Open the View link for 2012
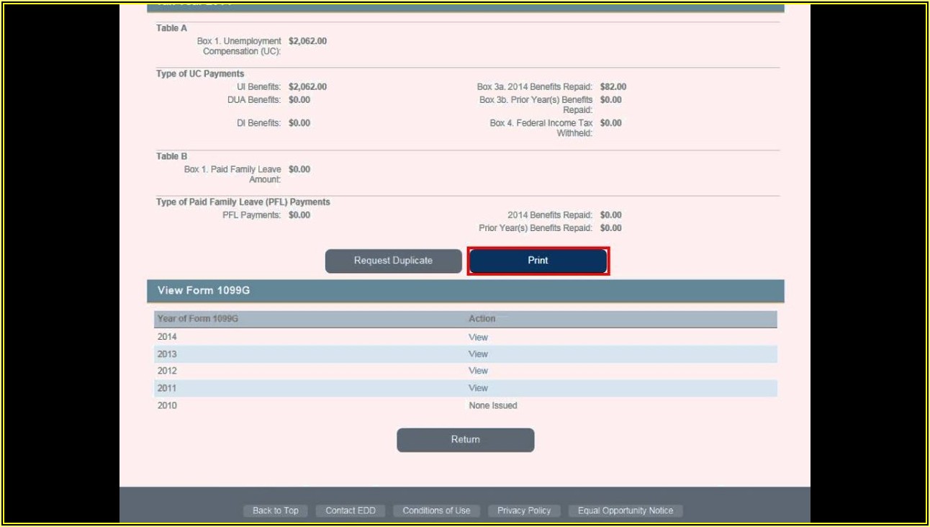 pos(478,371)
